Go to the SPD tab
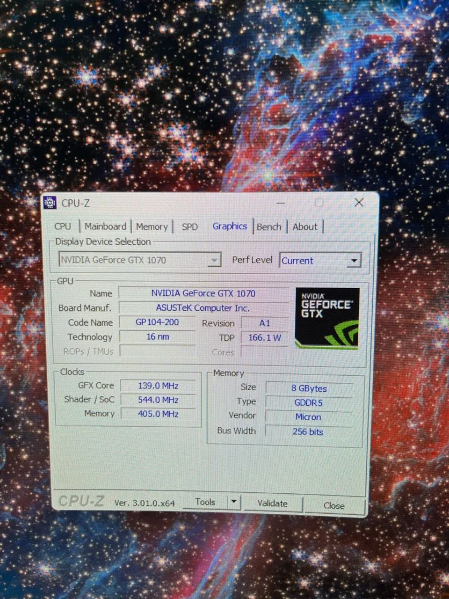 click(x=189, y=226)
